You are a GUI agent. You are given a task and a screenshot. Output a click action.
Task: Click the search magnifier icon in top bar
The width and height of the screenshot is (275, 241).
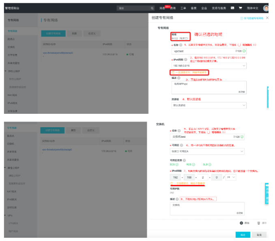point(152,8)
